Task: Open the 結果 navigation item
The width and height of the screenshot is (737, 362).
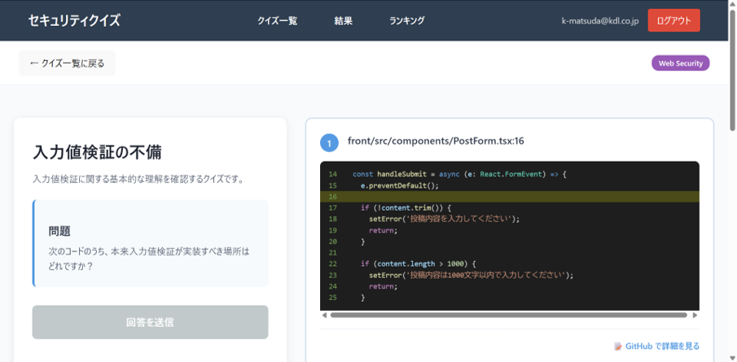Action: tap(343, 21)
